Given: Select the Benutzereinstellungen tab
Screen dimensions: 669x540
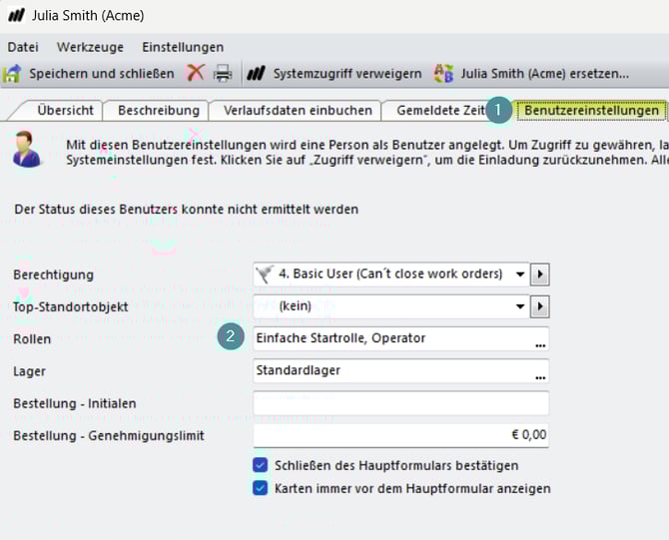Looking at the screenshot, I should pyautogui.click(x=591, y=111).
